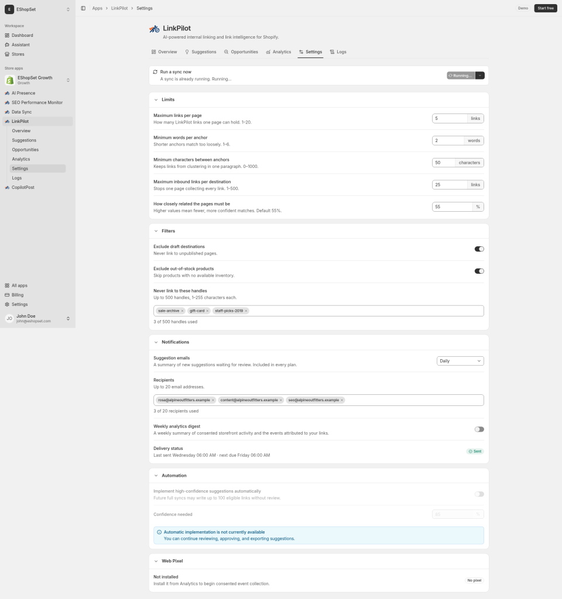This screenshot has width=562, height=599.
Task: Click the workspace Settings gear icon
Action: point(7,304)
